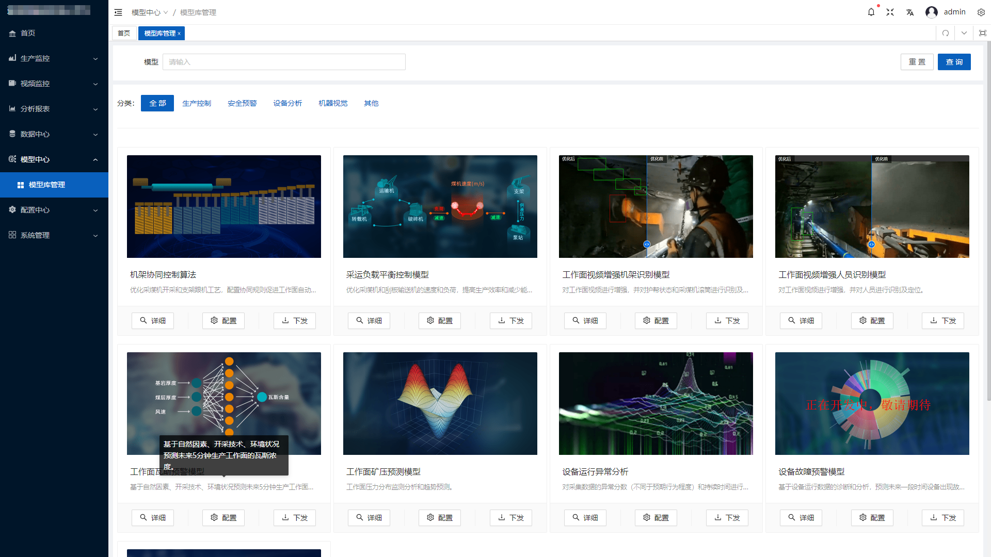Switch to the 首页 tab

tap(124, 33)
